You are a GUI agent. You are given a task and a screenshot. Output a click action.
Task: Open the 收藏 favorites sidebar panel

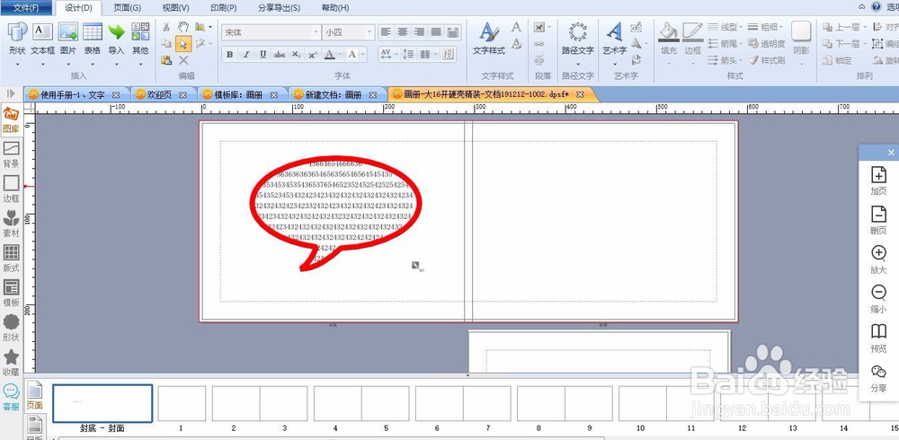[x=11, y=363]
